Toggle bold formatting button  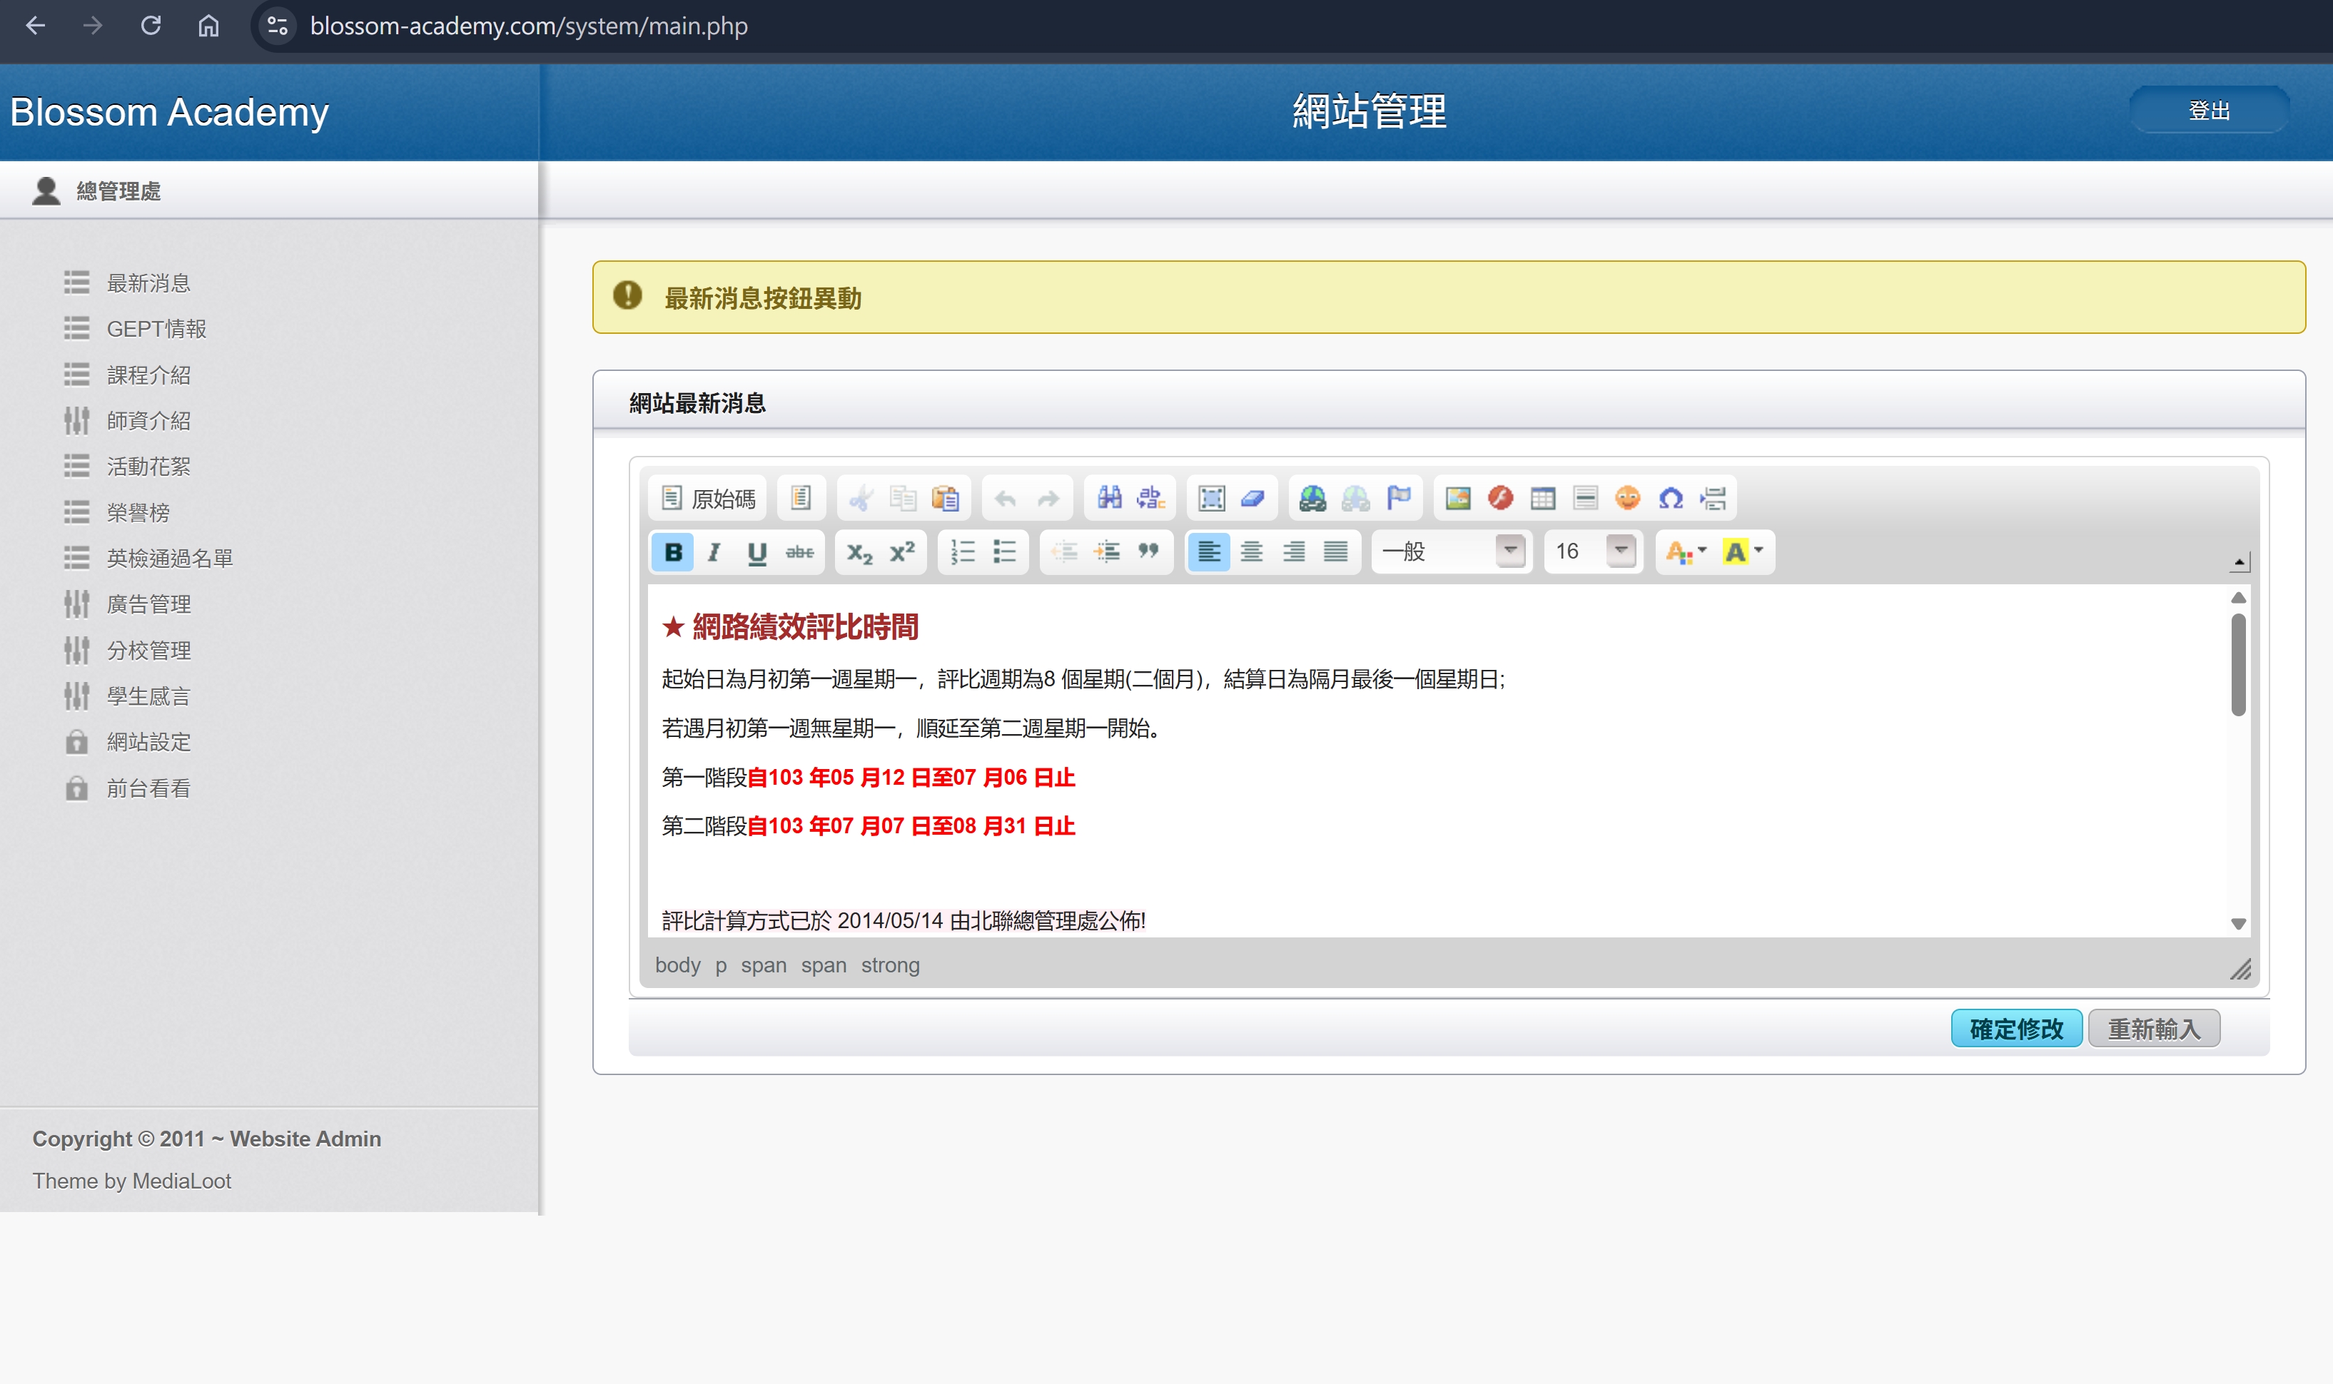[x=672, y=552]
